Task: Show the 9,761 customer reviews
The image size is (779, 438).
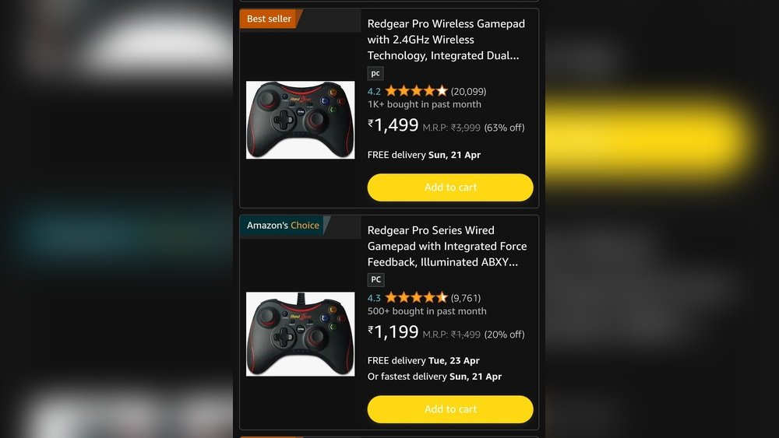Action: (x=466, y=298)
